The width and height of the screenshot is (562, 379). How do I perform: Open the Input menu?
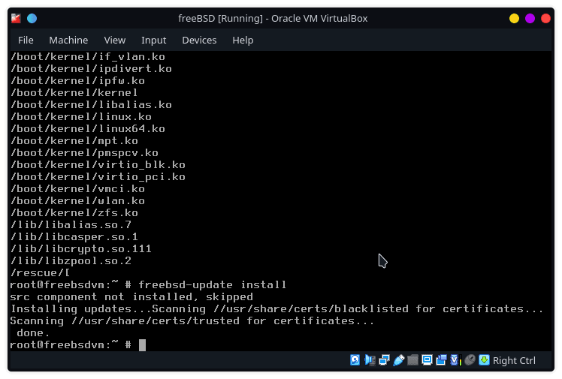point(154,40)
